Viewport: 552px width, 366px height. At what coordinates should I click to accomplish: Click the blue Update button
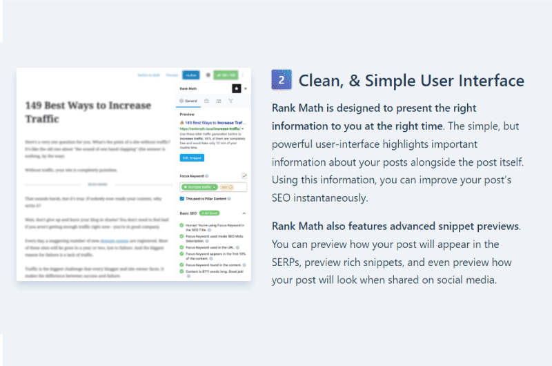point(191,75)
